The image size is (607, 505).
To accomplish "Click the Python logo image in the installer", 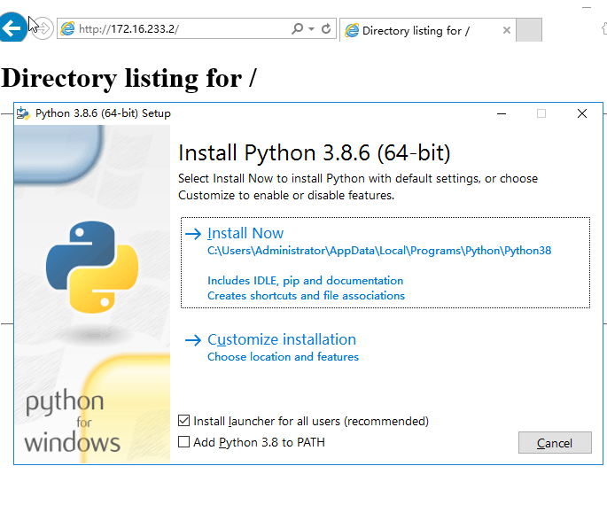I will (x=92, y=268).
